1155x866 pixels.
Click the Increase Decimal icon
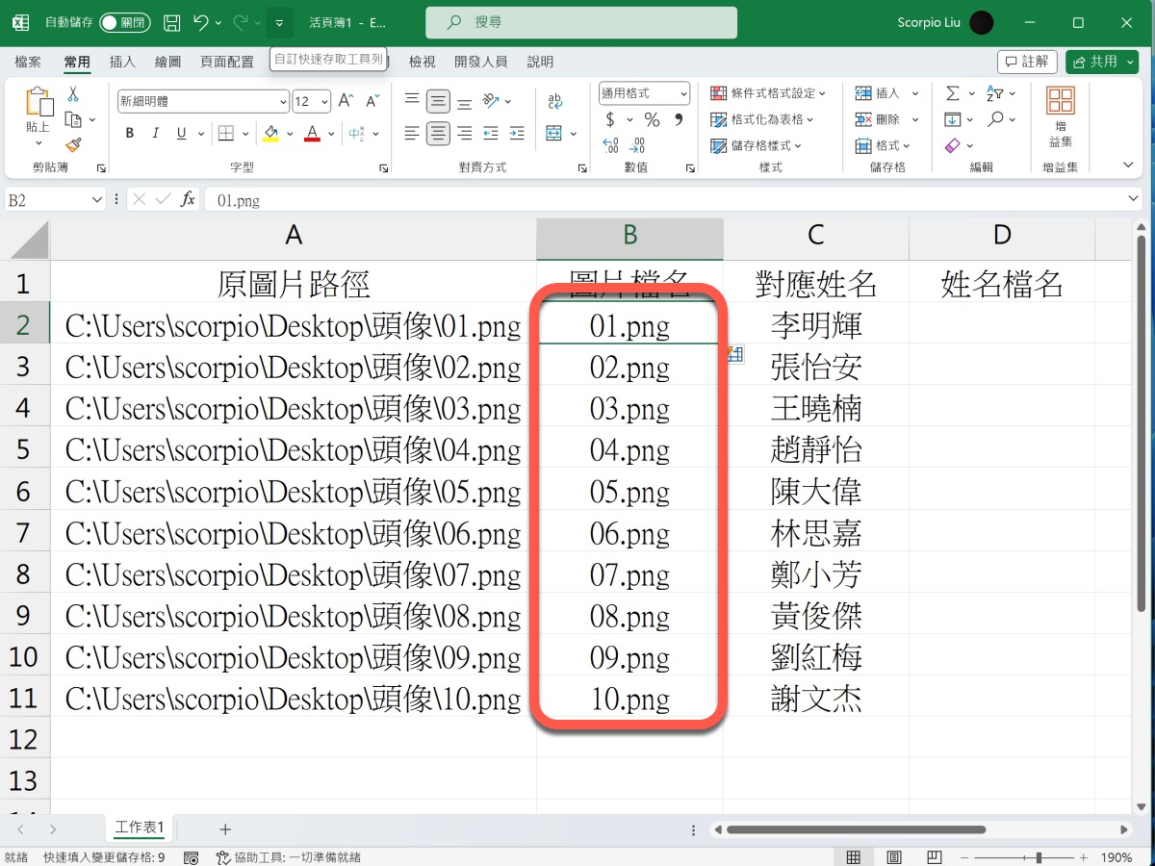pos(610,146)
